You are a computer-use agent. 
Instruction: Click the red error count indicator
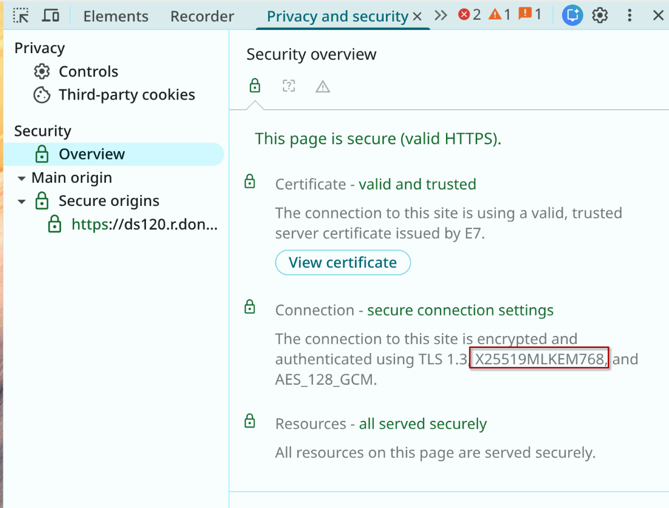tap(469, 15)
